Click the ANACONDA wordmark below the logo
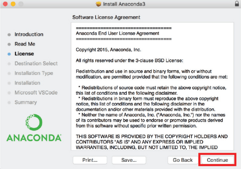Viewport: 241px width, 169px height. (x=34, y=138)
